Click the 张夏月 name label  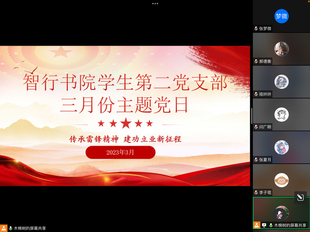click(x=265, y=160)
